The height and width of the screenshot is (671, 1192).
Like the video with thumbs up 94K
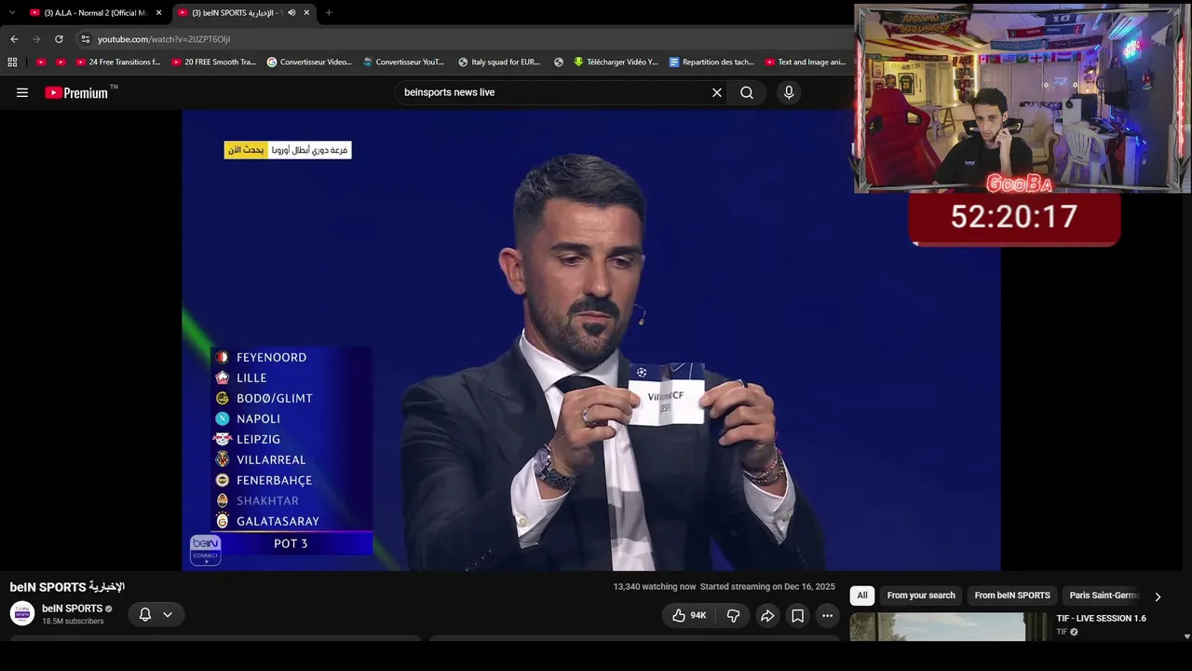click(689, 615)
